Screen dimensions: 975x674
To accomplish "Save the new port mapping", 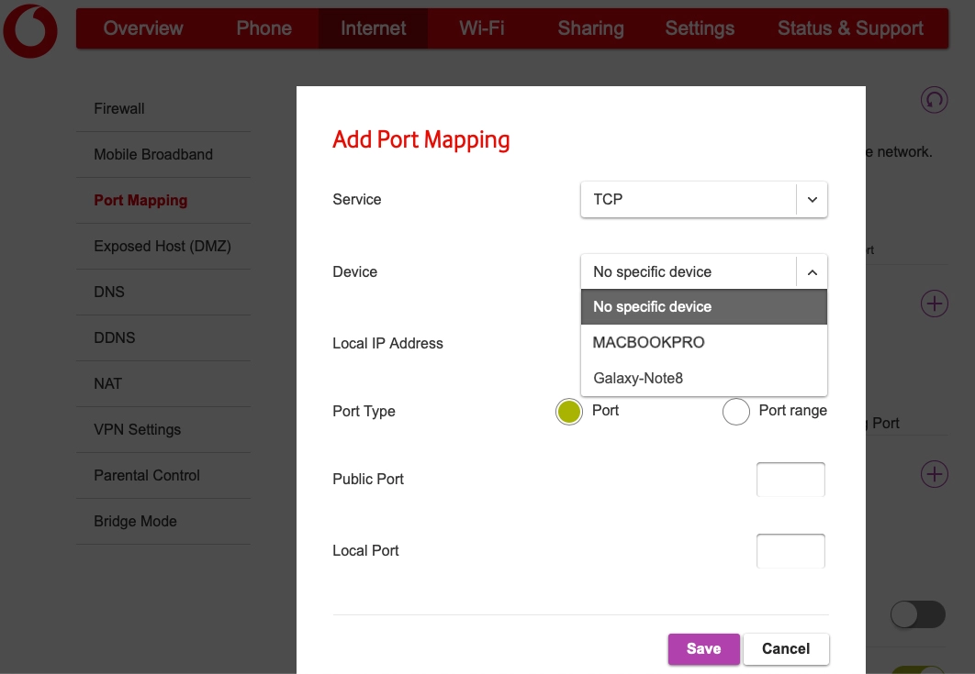I will click(x=703, y=648).
